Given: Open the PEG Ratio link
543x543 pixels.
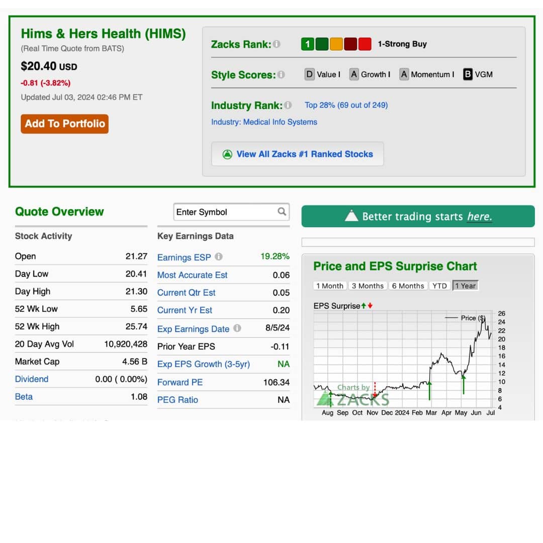Looking at the screenshot, I should point(177,400).
